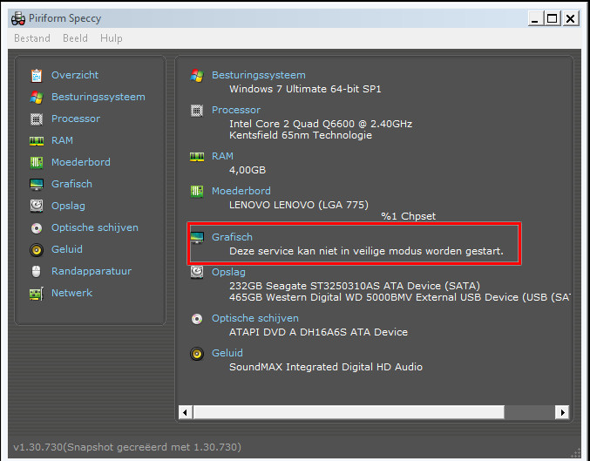Click Optische schijven heading in summary panel
590x461 pixels.
tap(255, 318)
